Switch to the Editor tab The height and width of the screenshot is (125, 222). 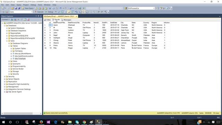(48, 20)
